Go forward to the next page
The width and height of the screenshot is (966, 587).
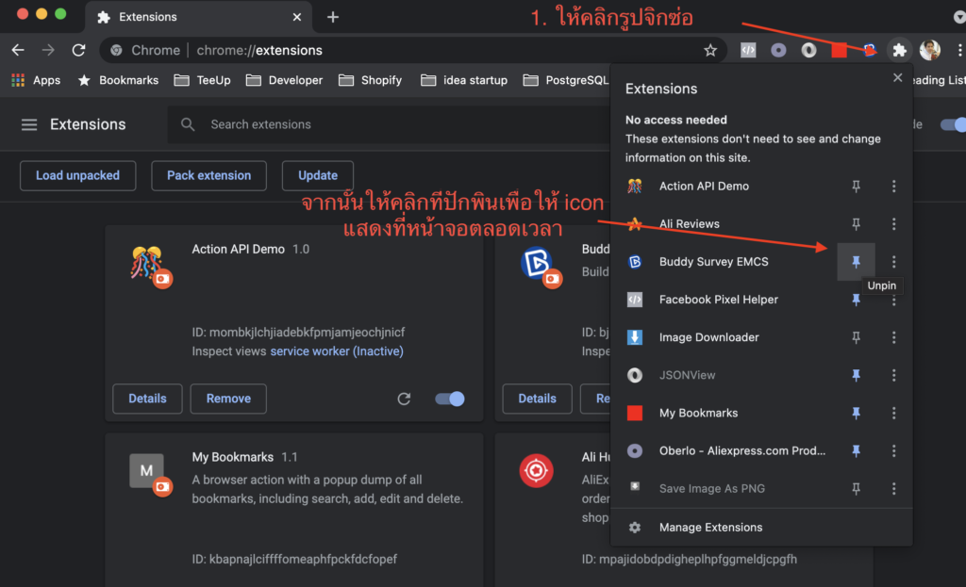pos(48,50)
